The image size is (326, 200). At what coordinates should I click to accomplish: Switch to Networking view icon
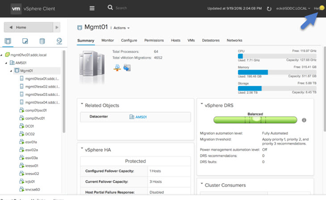[59, 41]
